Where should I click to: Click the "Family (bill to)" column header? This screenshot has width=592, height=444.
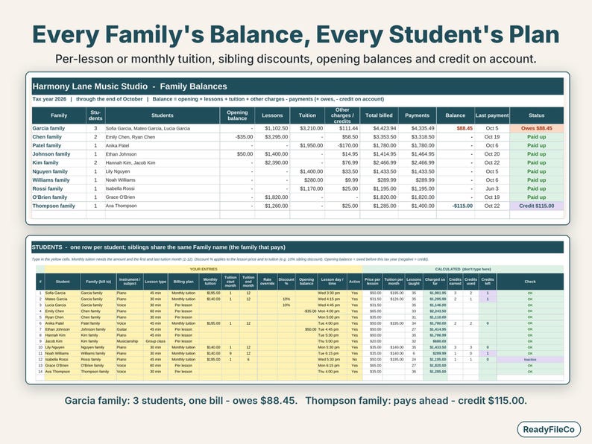[x=98, y=282]
